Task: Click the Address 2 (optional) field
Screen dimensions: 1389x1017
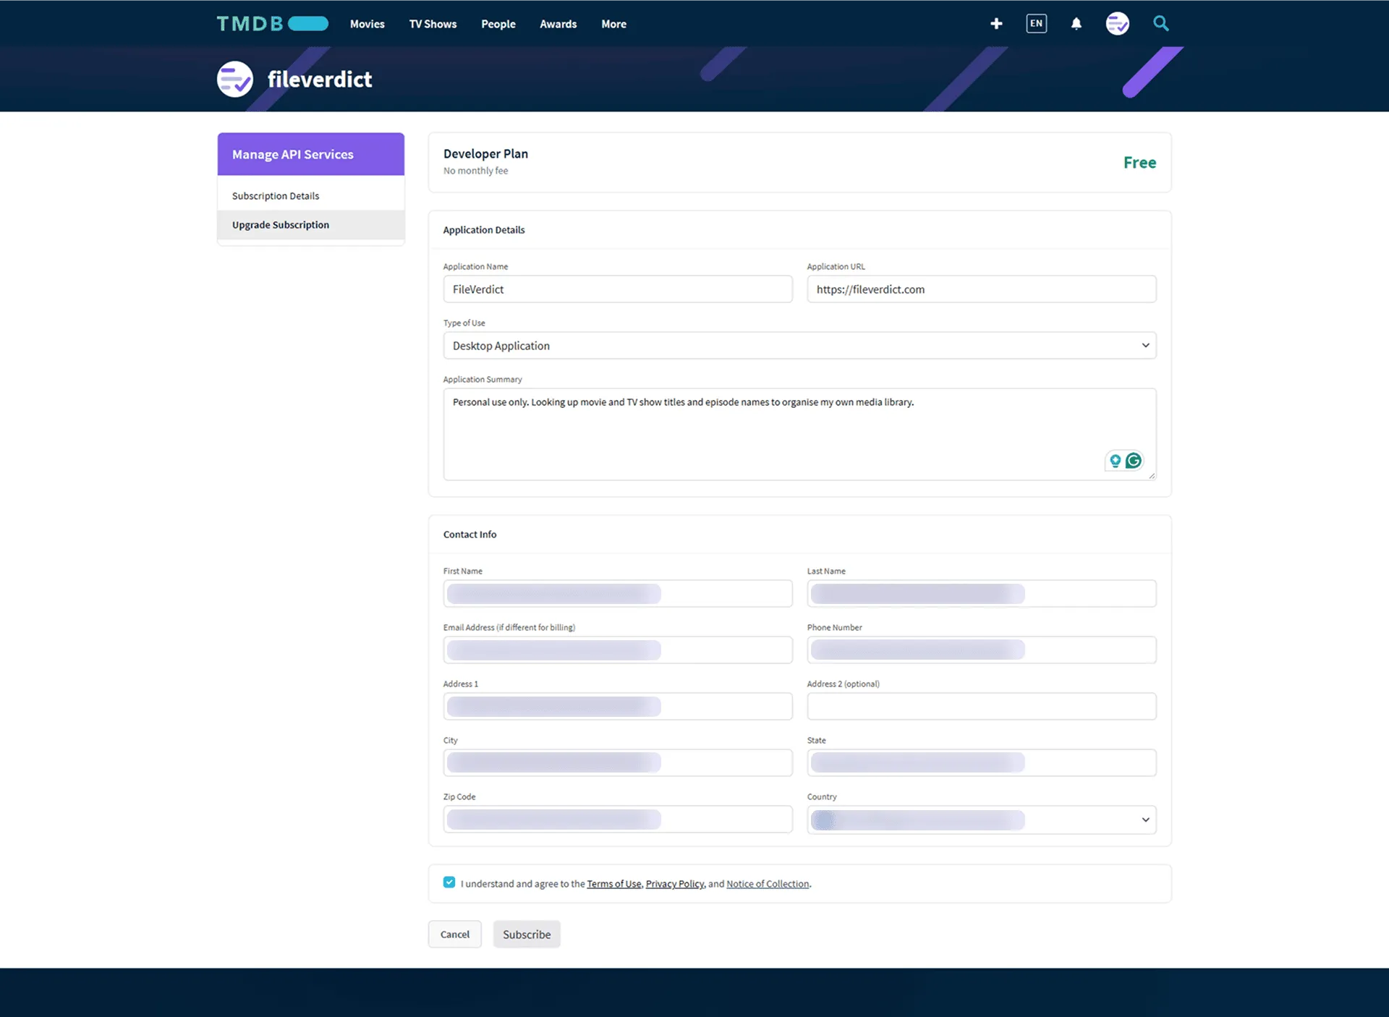Action: (982, 706)
